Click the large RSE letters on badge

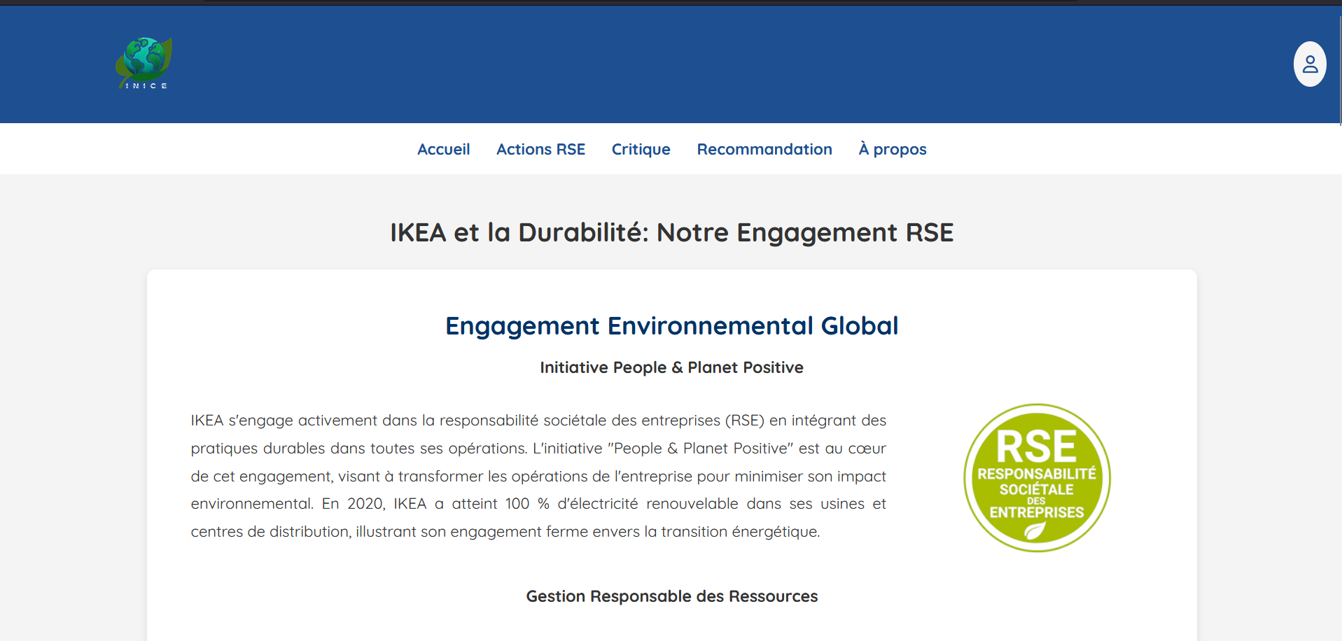coord(1036,446)
